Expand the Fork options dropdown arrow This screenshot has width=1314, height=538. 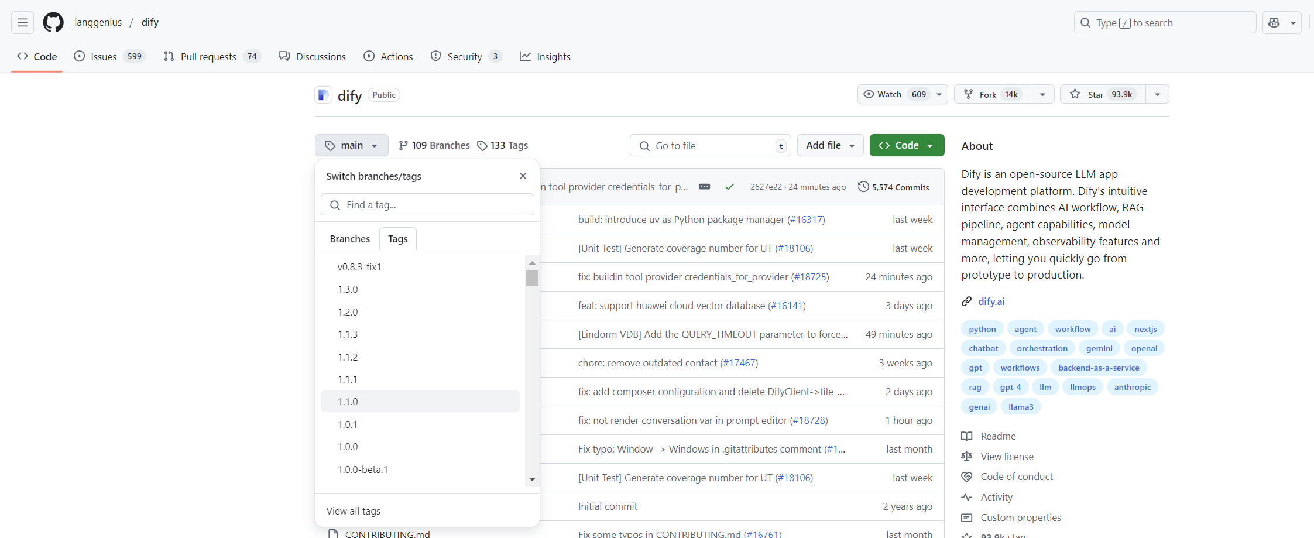click(1042, 94)
